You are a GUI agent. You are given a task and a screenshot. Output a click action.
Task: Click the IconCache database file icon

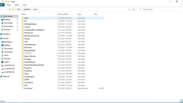tap(23, 88)
